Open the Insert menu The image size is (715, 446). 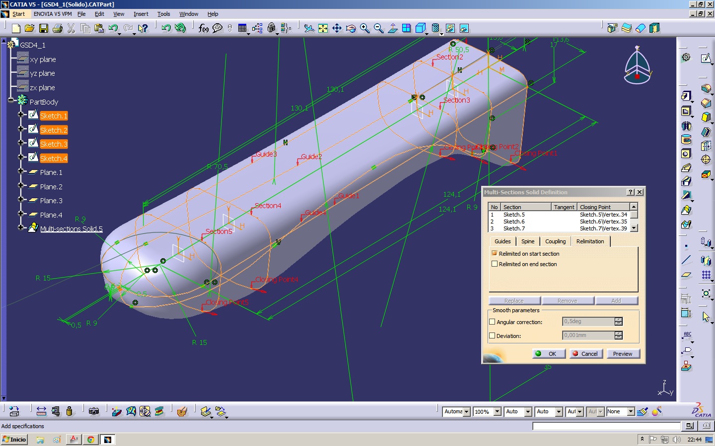[141, 14]
